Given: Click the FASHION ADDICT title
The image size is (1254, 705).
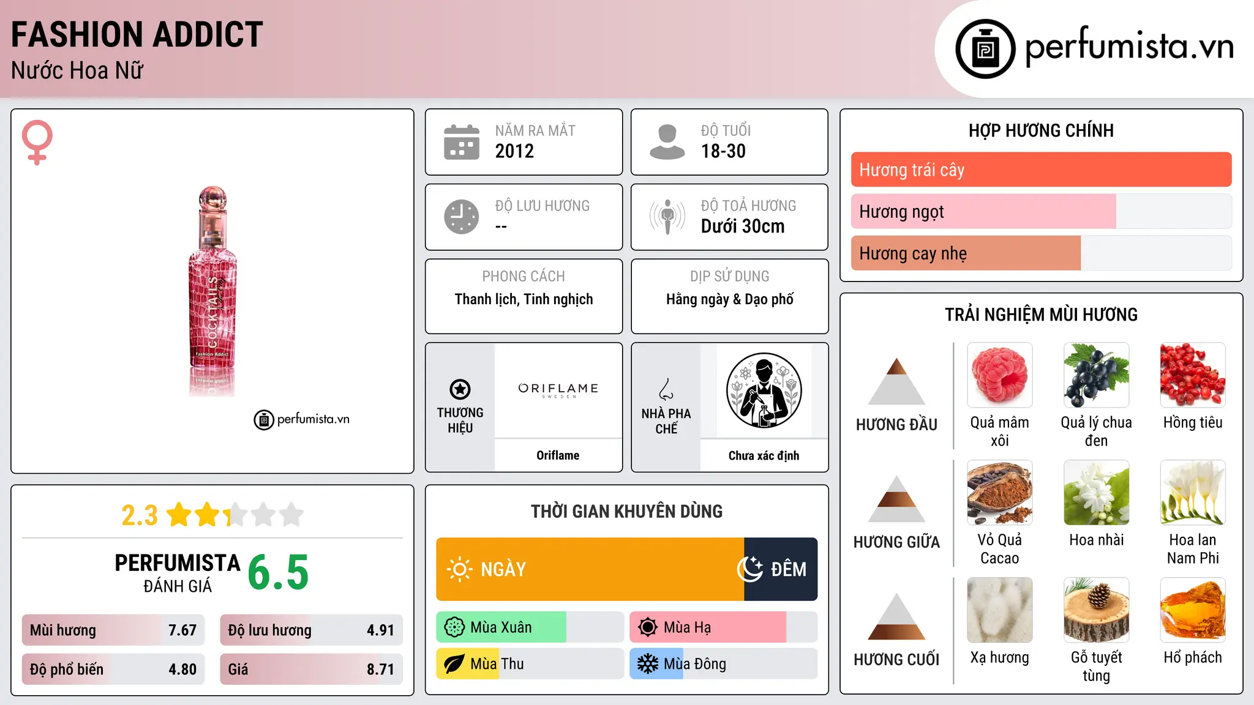Looking at the screenshot, I should (137, 34).
